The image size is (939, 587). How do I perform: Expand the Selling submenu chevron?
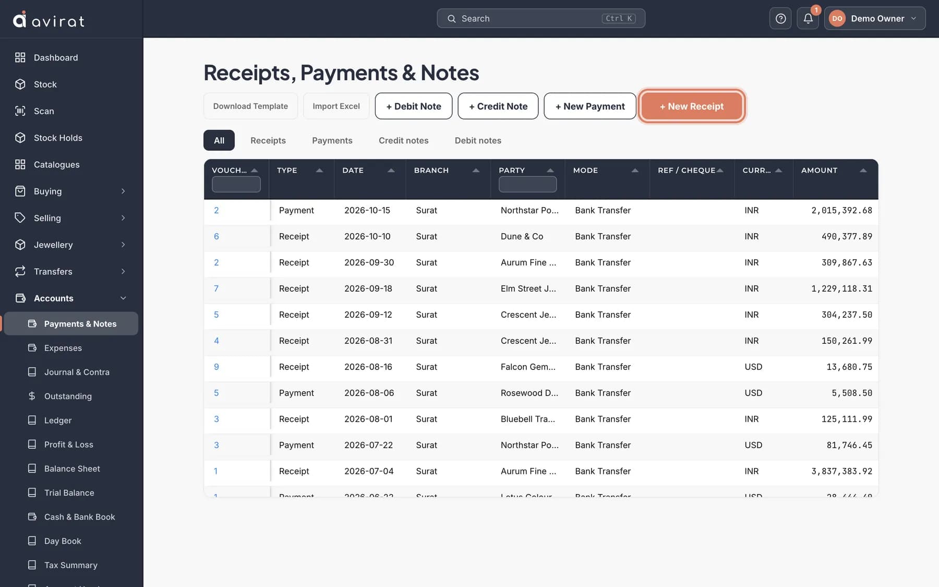[x=123, y=218]
